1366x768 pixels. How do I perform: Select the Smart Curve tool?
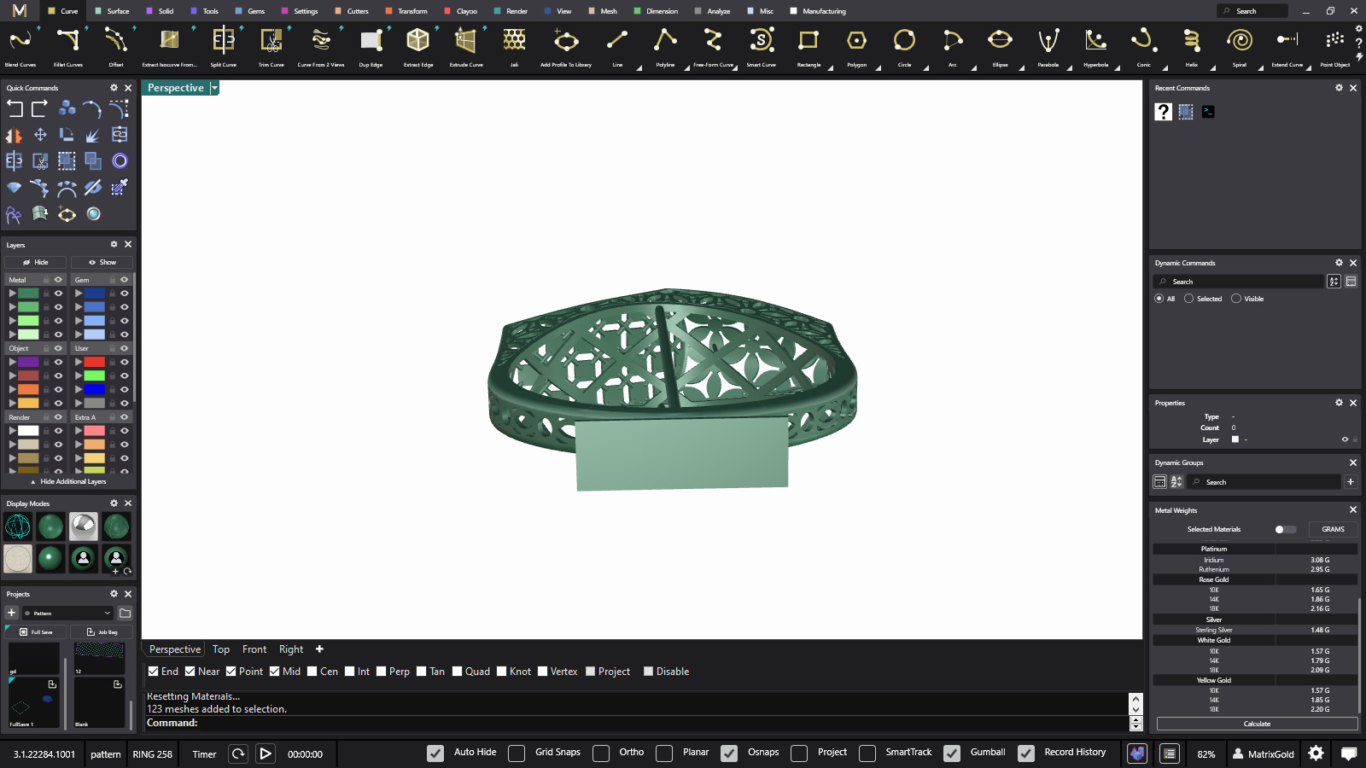point(762,45)
